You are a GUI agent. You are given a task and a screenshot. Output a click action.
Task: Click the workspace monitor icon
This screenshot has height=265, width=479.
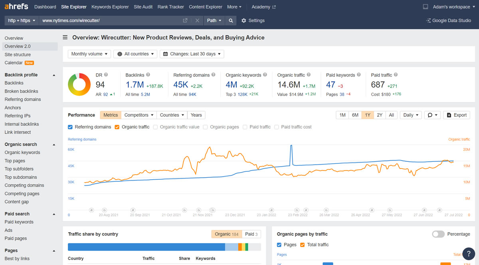(426, 7)
